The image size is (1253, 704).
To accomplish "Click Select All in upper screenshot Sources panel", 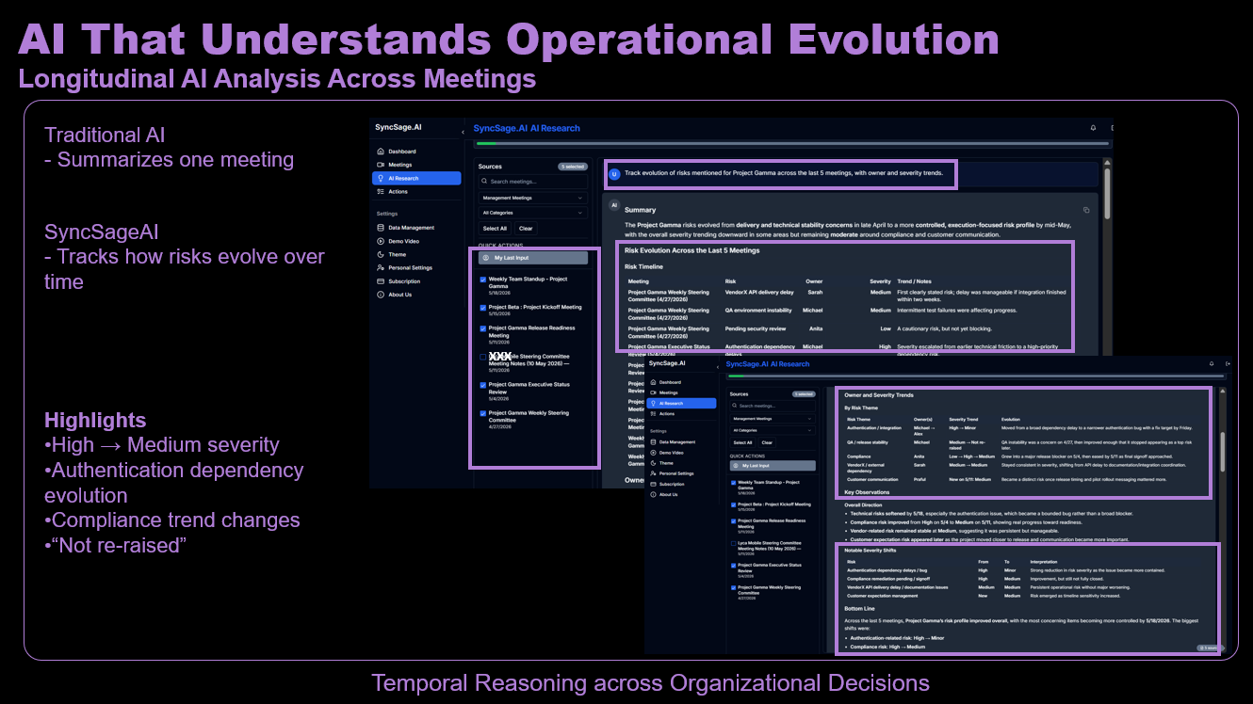I will coord(495,228).
